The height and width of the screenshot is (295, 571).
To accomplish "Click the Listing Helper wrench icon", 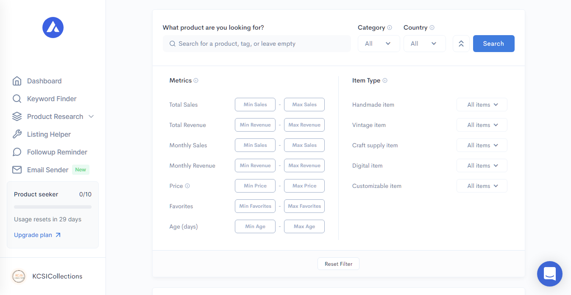I will (17, 134).
